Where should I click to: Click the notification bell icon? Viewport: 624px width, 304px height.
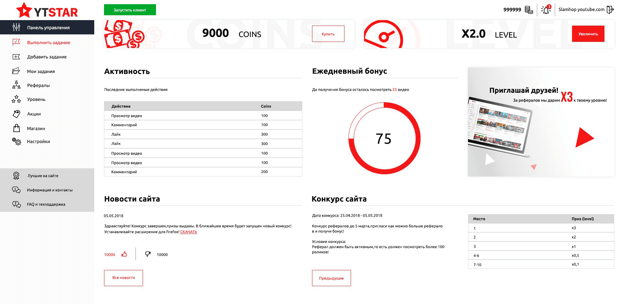(546, 10)
